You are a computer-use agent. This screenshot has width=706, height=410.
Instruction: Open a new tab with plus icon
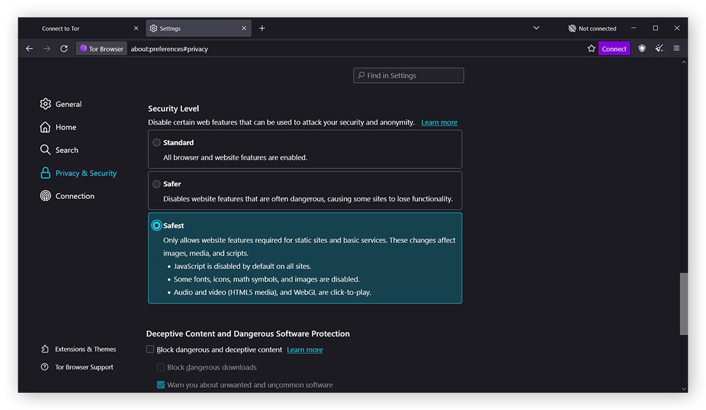[x=262, y=28]
